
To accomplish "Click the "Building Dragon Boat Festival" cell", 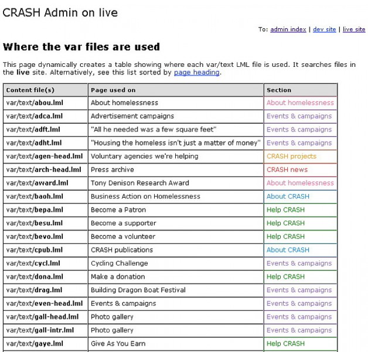I will 138,290.
